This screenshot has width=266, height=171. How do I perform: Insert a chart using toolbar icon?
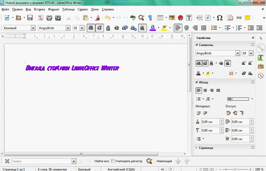[x=181, y=18]
